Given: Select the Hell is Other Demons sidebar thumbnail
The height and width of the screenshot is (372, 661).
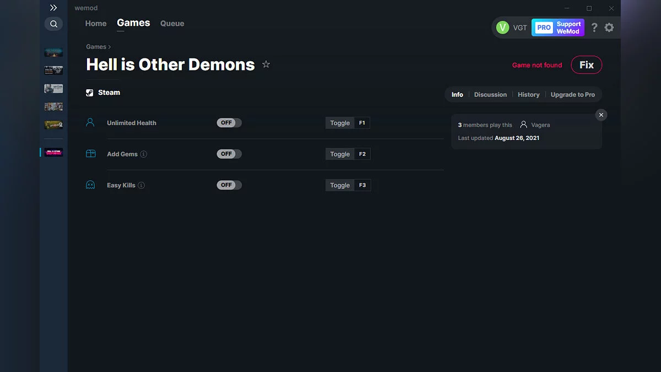Looking at the screenshot, I should pos(53,152).
